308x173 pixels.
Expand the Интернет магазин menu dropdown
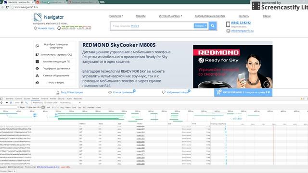(170, 16)
